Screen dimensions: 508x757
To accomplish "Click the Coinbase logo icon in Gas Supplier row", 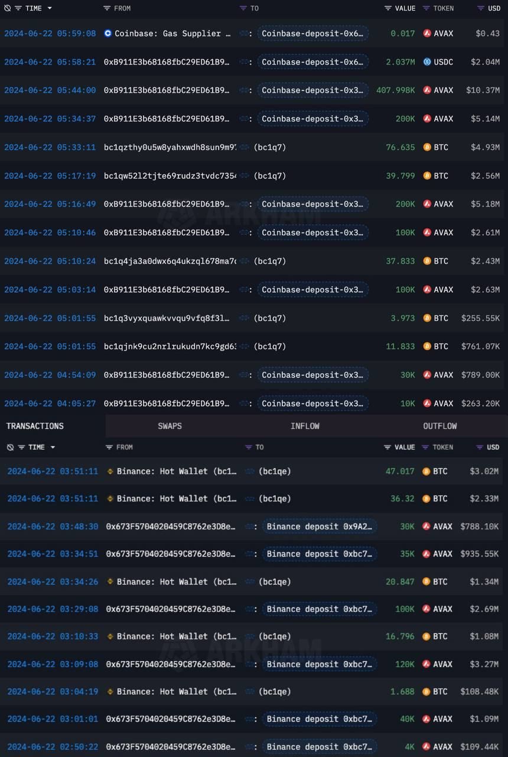I will pos(108,33).
